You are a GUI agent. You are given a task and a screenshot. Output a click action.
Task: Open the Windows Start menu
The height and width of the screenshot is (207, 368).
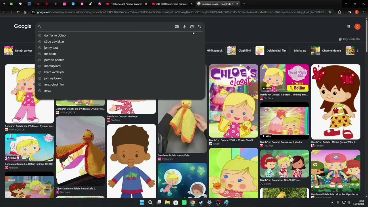click(142, 202)
